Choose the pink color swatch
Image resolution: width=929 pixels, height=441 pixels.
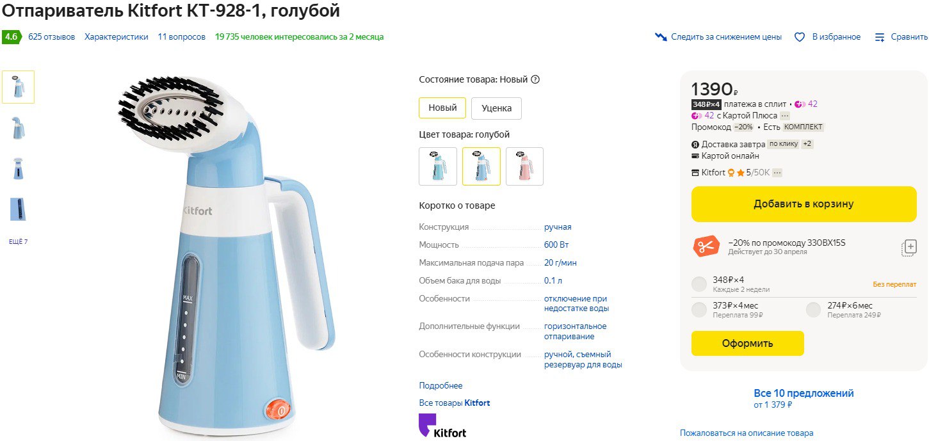[524, 166]
